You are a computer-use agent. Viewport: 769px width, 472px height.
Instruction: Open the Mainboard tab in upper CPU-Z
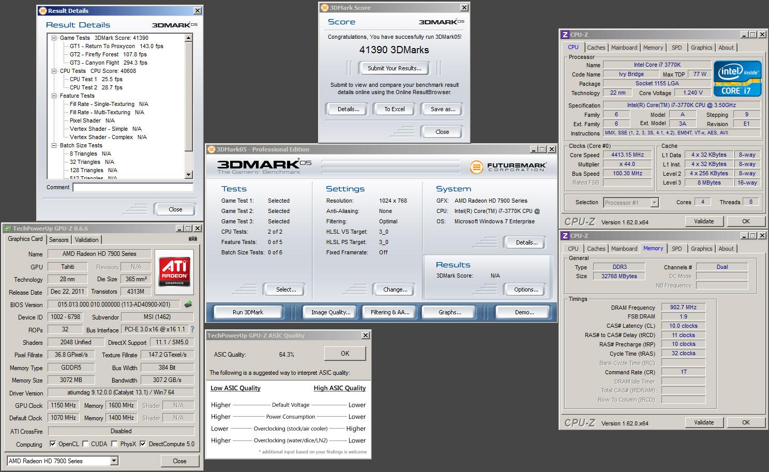(x=624, y=48)
